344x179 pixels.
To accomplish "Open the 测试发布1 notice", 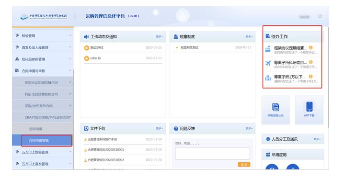I will (97, 47).
